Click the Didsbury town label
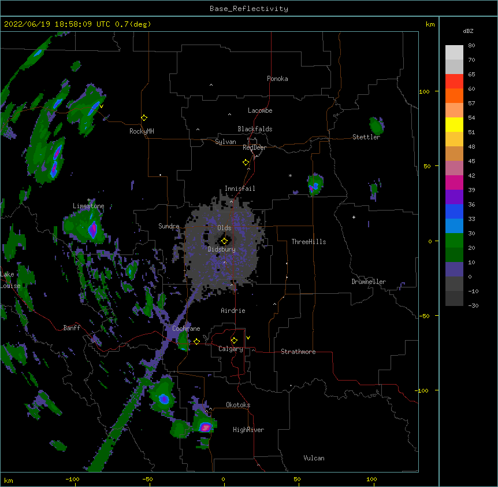Image resolution: width=498 pixels, height=487 pixels. (x=222, y=249)
